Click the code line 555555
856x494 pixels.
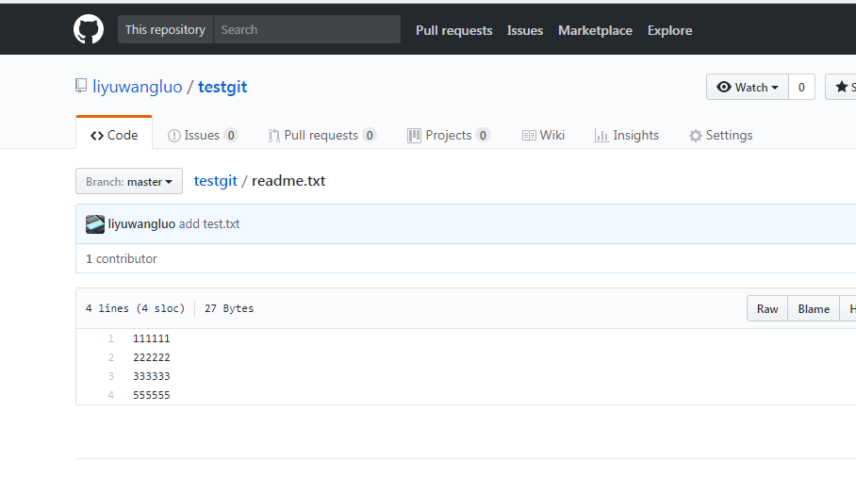(x=152, y=395)
